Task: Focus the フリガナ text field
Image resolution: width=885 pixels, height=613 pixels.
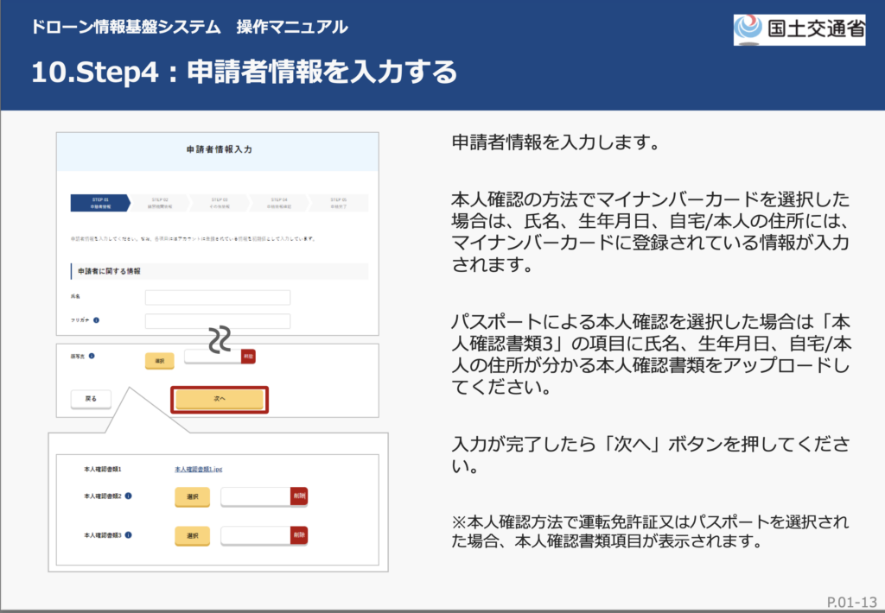Action: (x=217, y=321)
